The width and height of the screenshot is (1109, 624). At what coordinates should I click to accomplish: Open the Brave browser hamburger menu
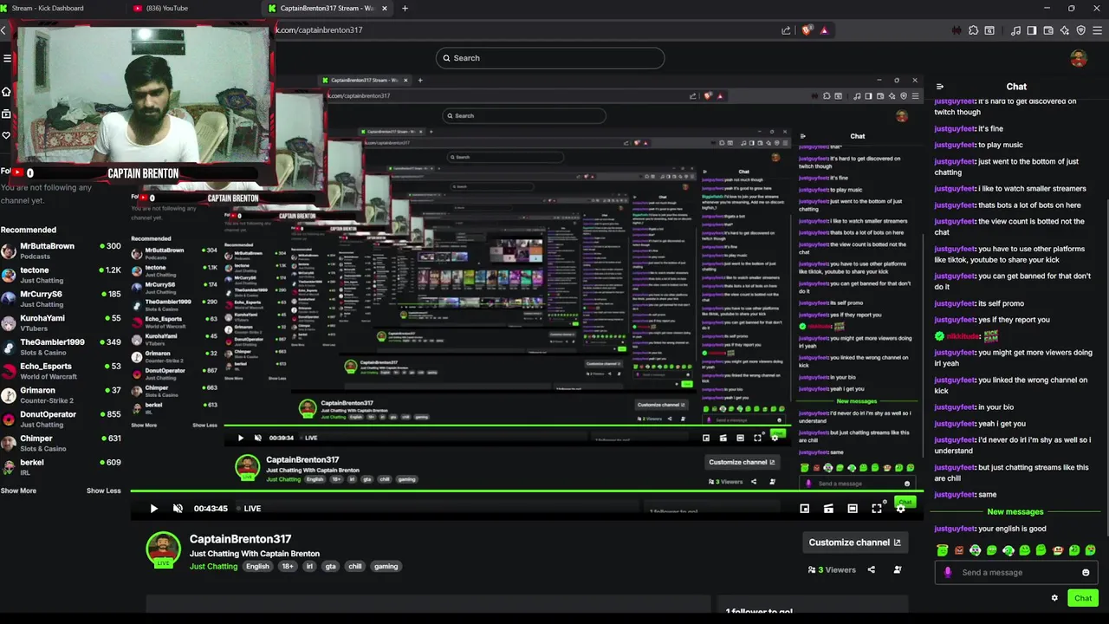coord(1098,30)
